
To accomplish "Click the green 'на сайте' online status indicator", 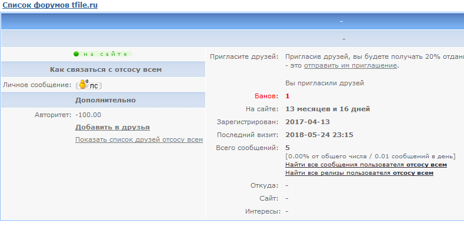I will [103, 54].
